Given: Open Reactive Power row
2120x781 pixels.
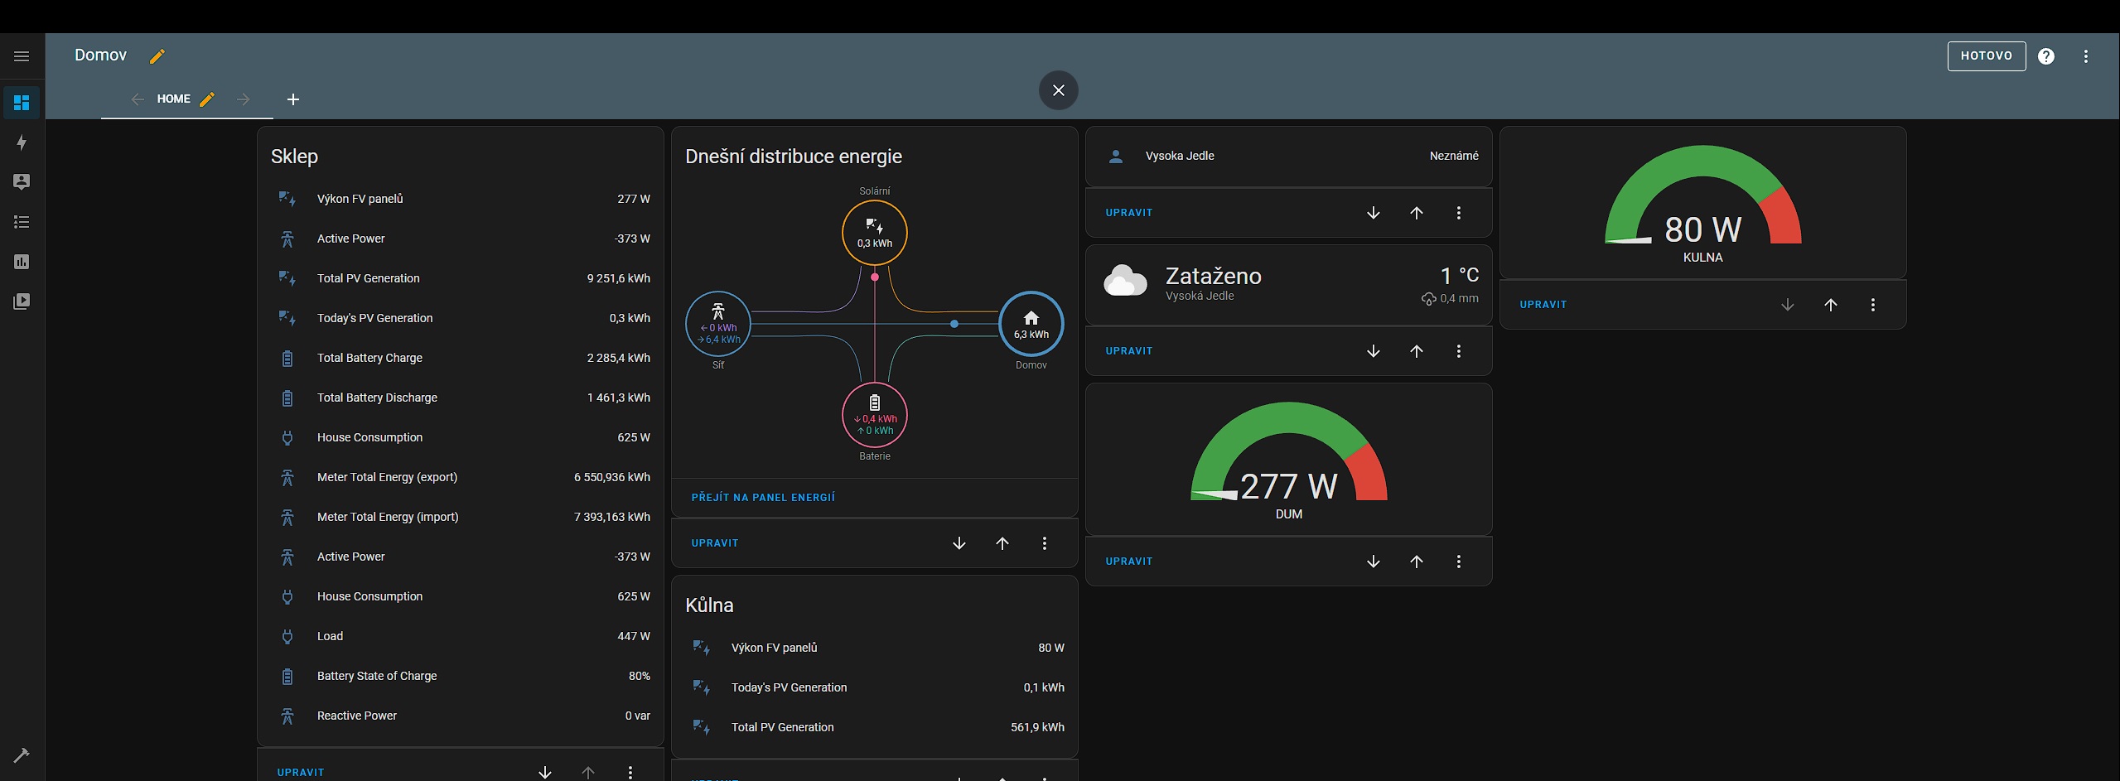Looking at the screenshot, I should pyautogui.click(x=461, y=716).
